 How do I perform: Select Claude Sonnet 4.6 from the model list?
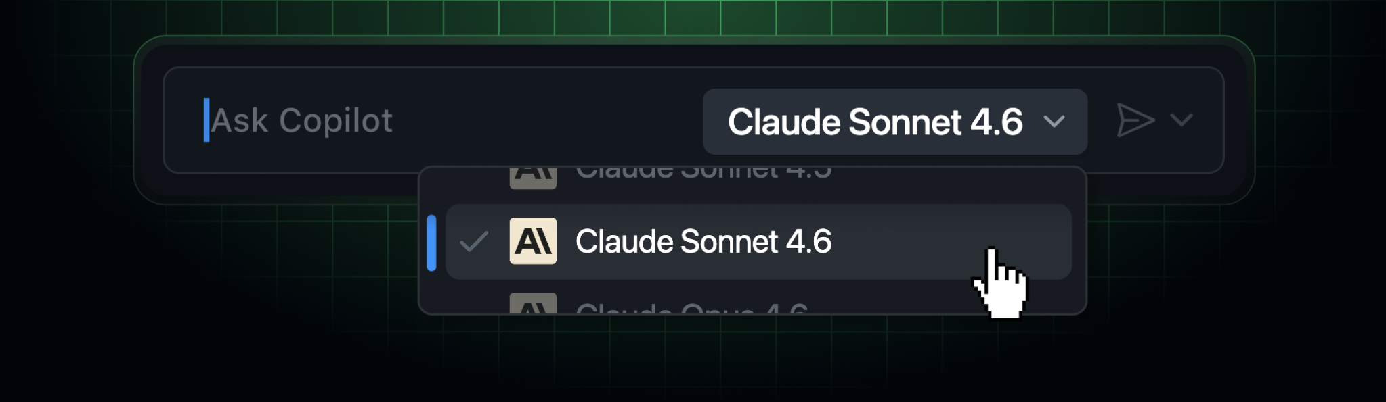pos(703,242)
